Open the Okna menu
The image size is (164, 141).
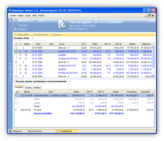pos(34,16)
